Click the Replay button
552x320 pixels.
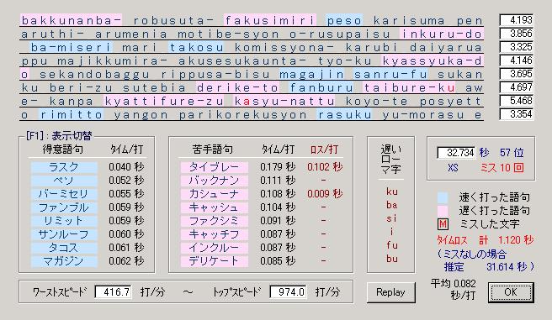click(390, 292)
